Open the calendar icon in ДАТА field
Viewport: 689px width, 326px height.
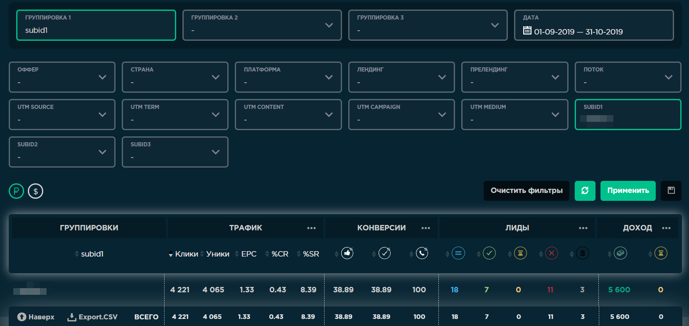[527, 30]
